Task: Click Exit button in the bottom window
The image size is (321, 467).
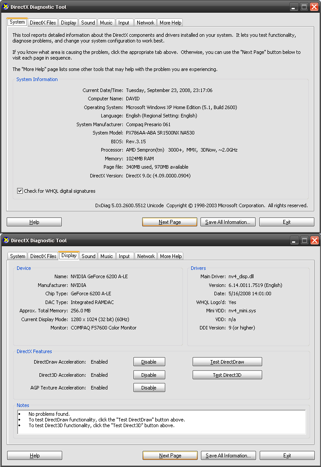Action: coord(287,455)
